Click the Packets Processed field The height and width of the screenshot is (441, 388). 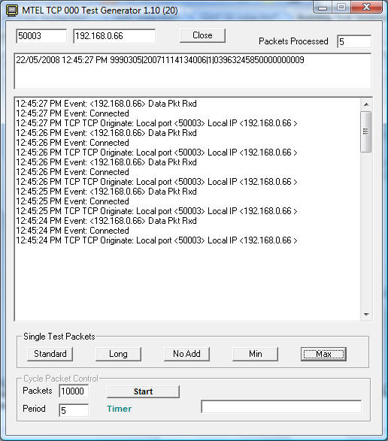coord(354,41)
